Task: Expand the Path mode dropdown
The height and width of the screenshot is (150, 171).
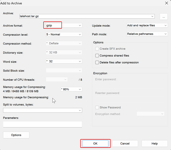Action: tap(147, 34)
